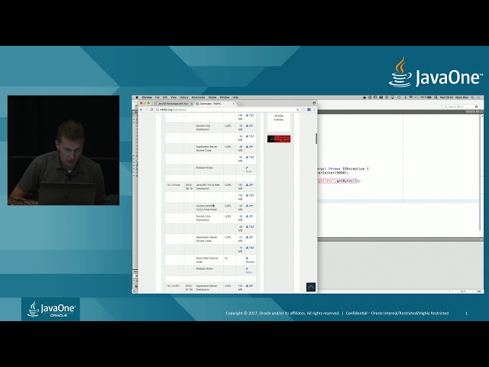The height and width of the screenshot is (367, 489).
Task: Click the wildfly.org address bar
Action: point(228,109)
